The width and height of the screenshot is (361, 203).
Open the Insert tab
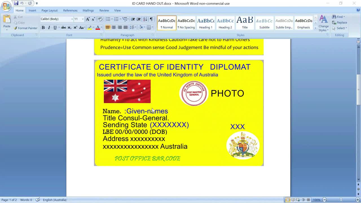[32, 10]
